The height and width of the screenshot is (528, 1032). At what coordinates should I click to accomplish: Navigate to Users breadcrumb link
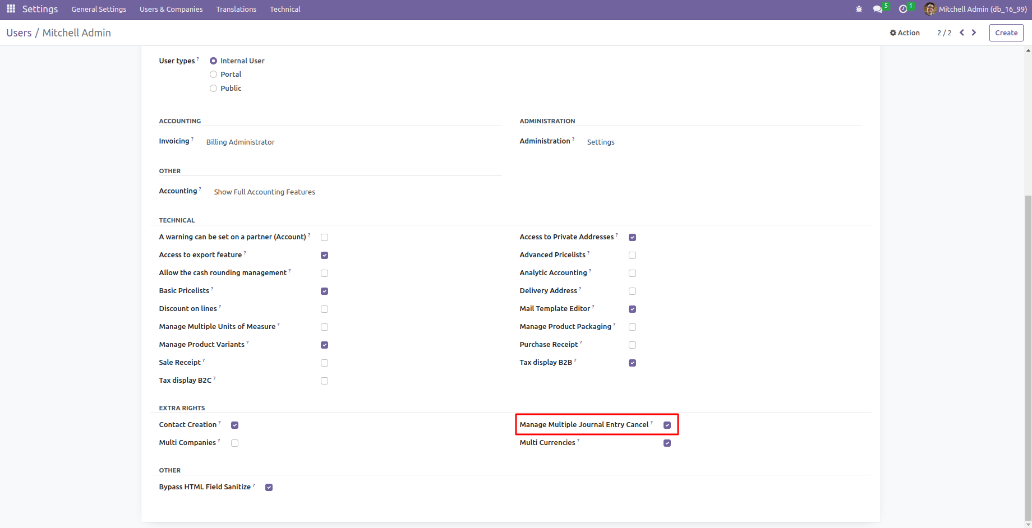pos(19,33)
